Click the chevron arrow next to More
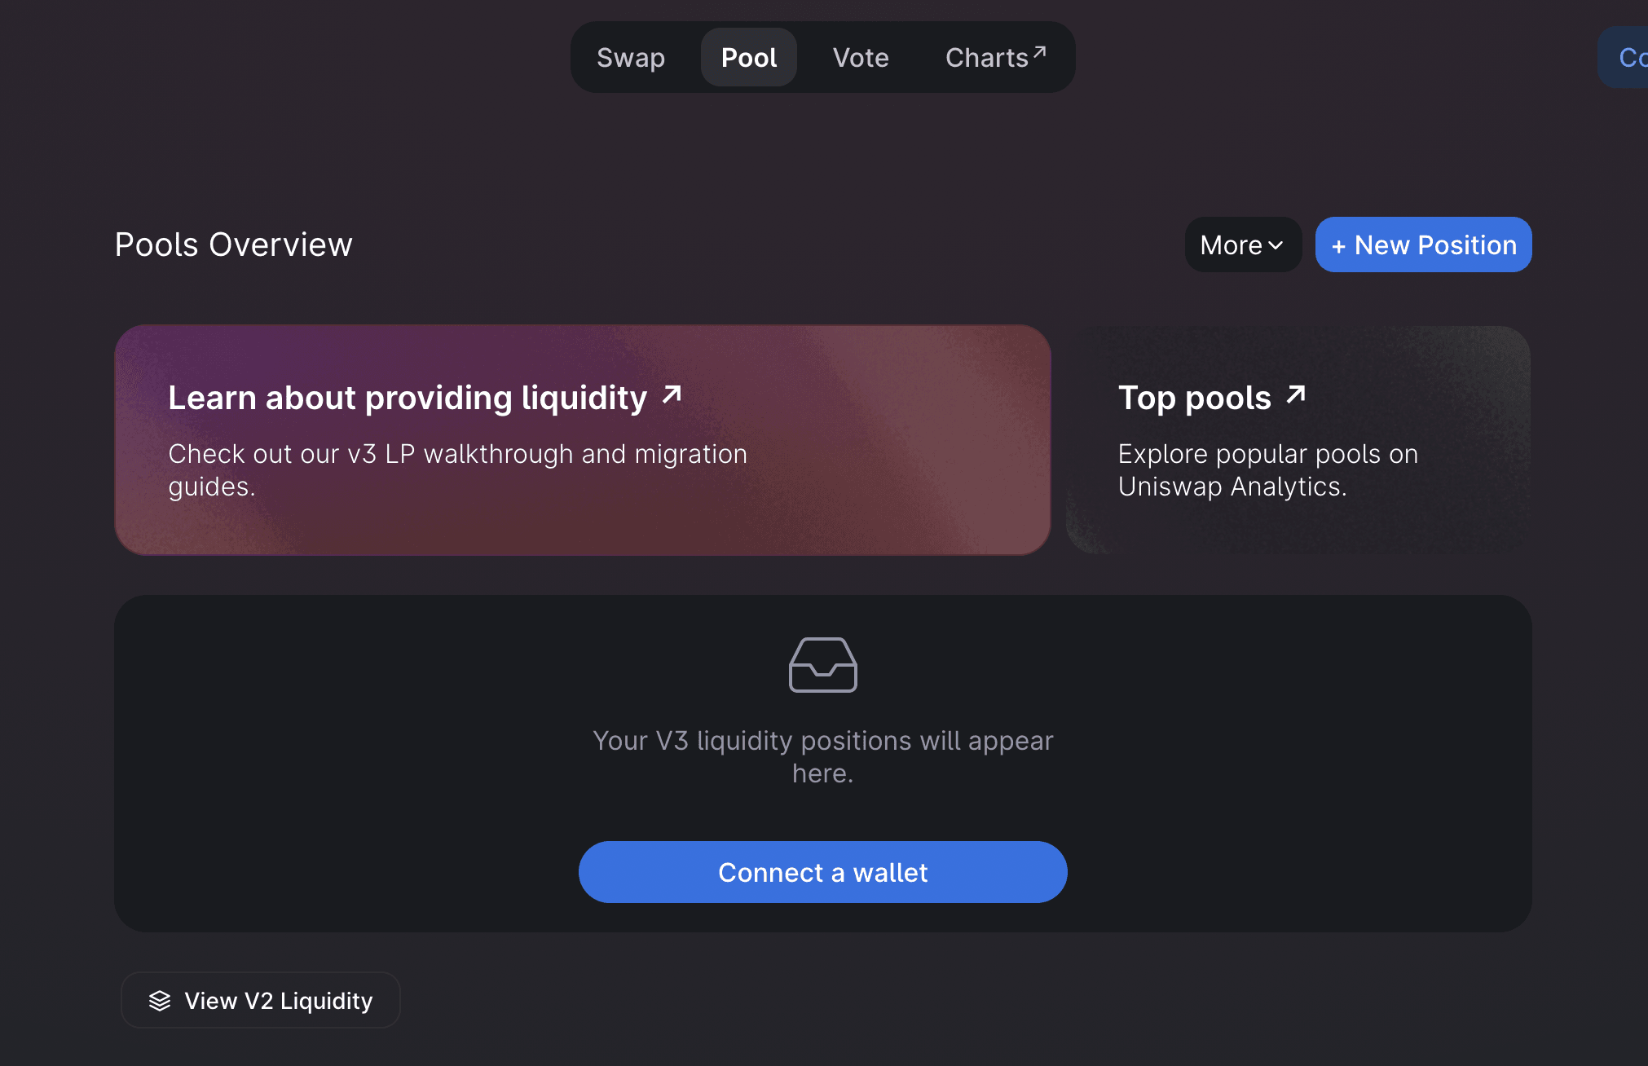1648x1066 pixels. 1276,245
